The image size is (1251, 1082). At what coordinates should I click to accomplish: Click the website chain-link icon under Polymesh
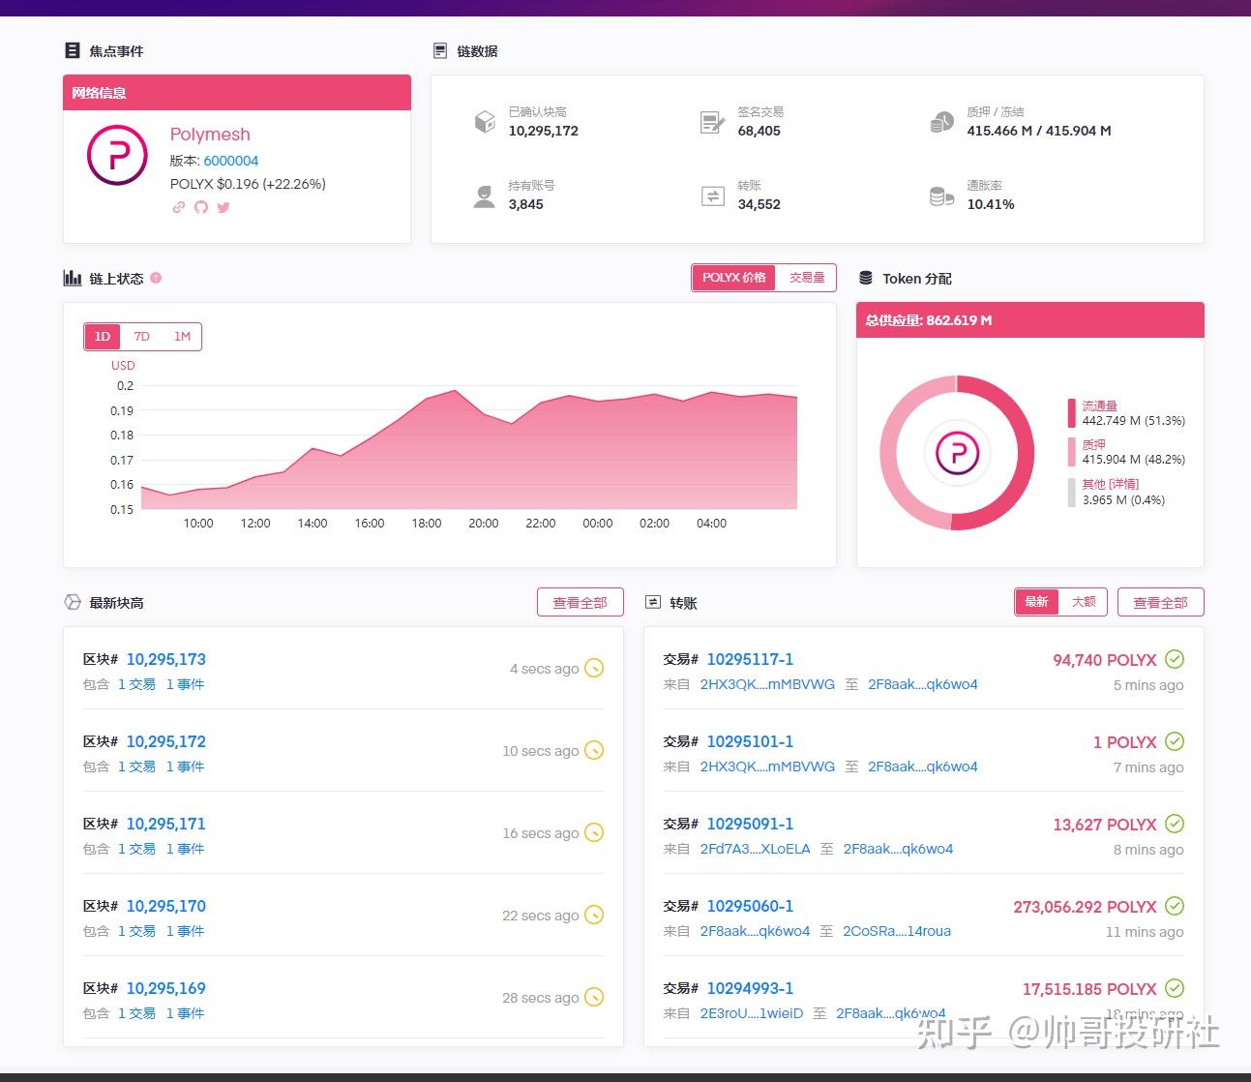click(178, 207)
